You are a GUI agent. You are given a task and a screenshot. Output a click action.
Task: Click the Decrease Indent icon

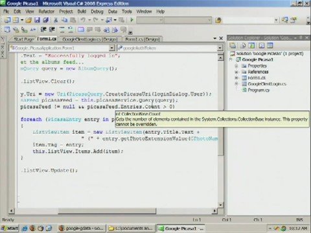43,30
